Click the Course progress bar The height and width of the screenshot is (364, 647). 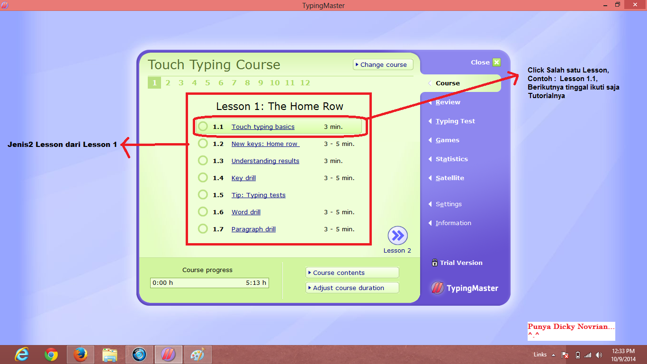click(x=209, y=282)
